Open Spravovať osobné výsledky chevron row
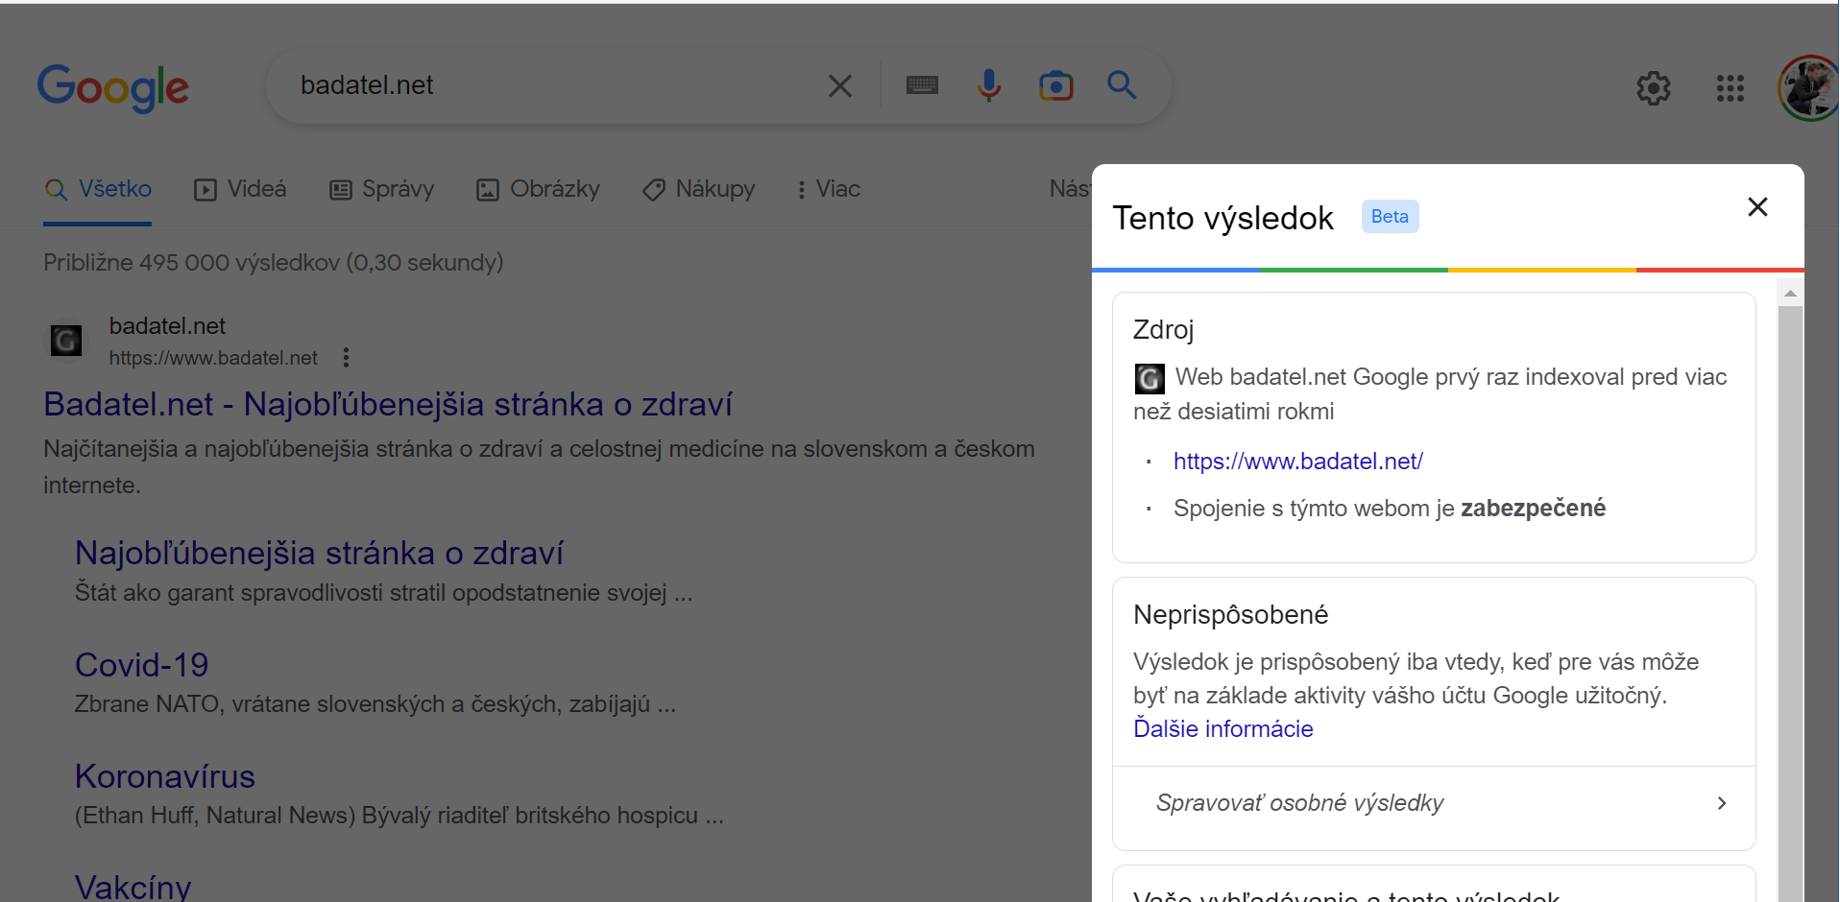1840x902 pixels. coord(1434,803)
